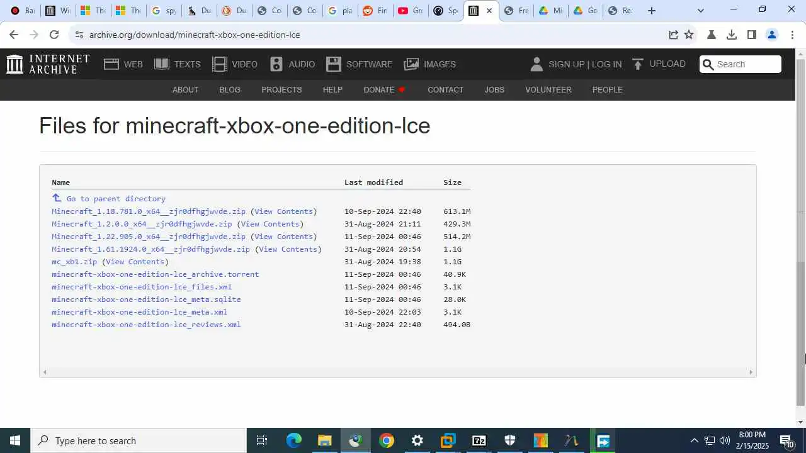Open Task View in taskbar
The height and width of the screenshot is (453, 806).
click(x=262, y=440)
